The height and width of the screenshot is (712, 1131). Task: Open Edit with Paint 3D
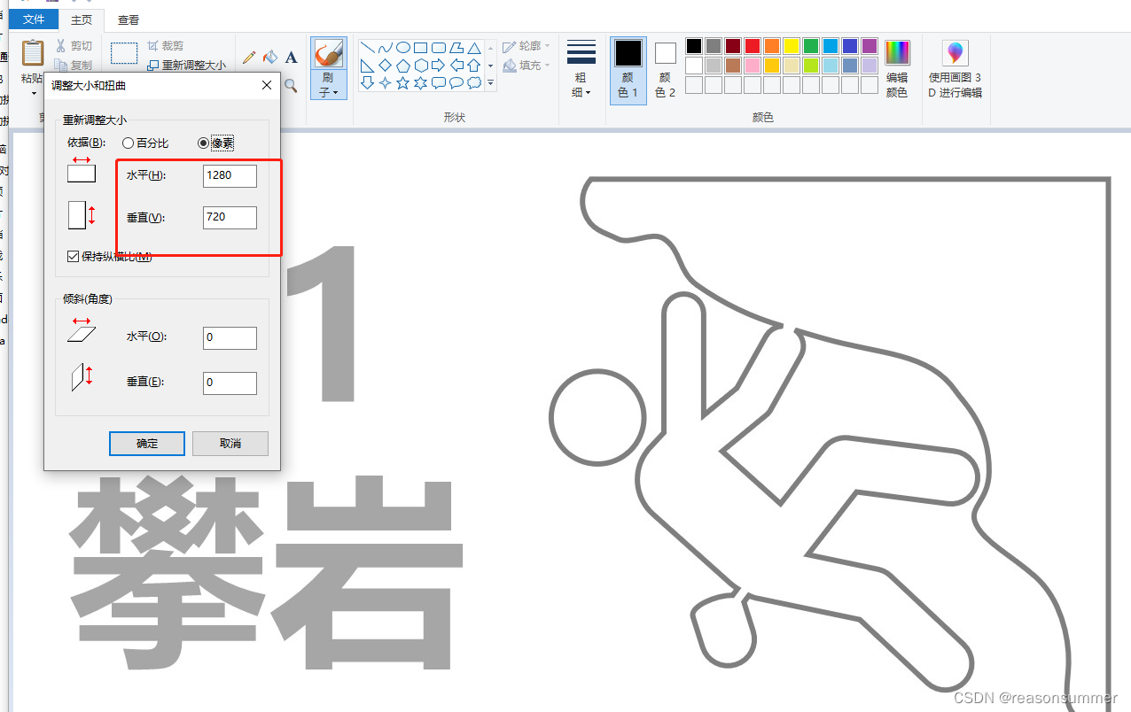click(x=955, y=69)
